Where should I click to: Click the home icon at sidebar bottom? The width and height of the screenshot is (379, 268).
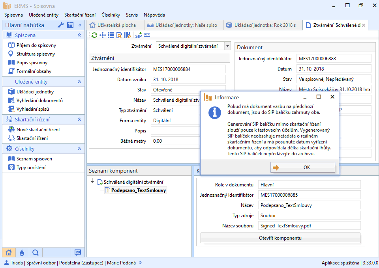[x=9, y=253]
